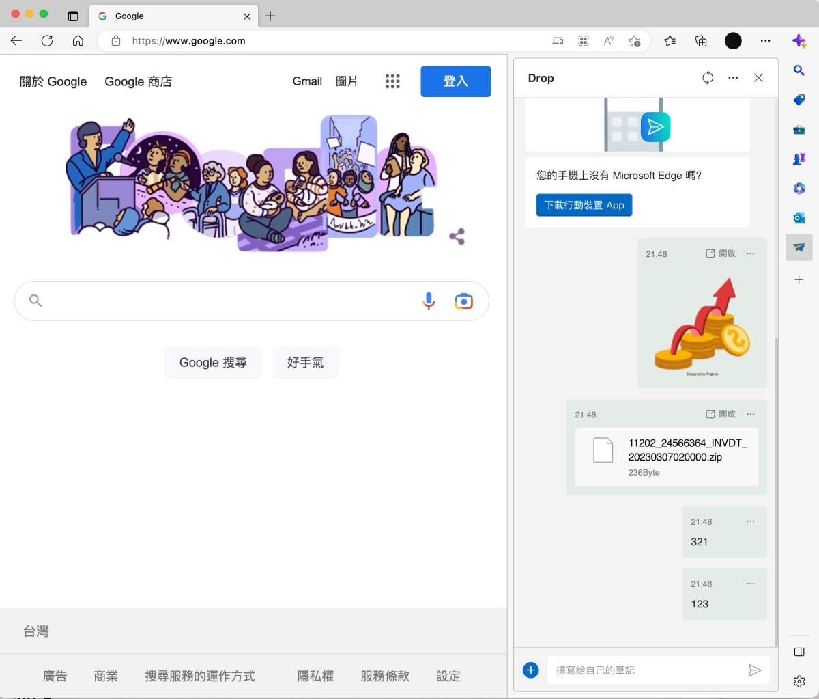Open more options for 321 note

coord(751,521)
